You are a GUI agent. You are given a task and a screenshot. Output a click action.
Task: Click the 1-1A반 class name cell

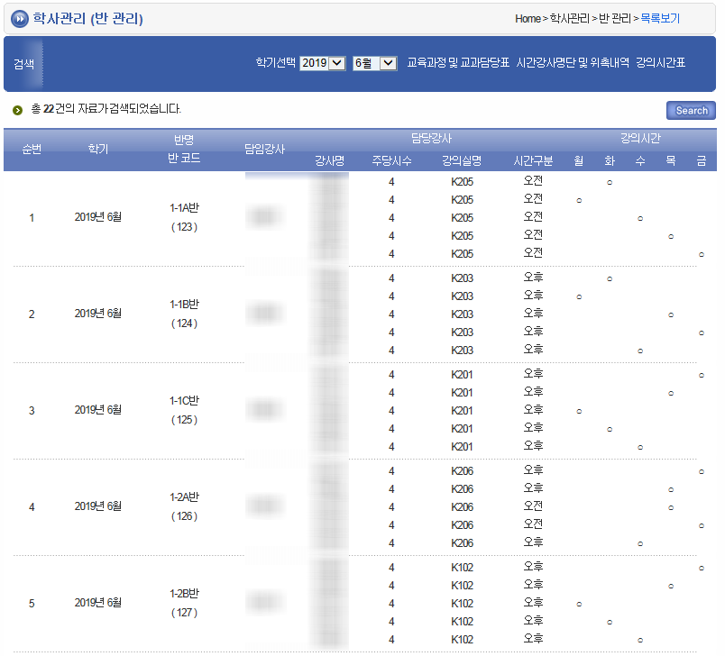(x=184, y=208)
